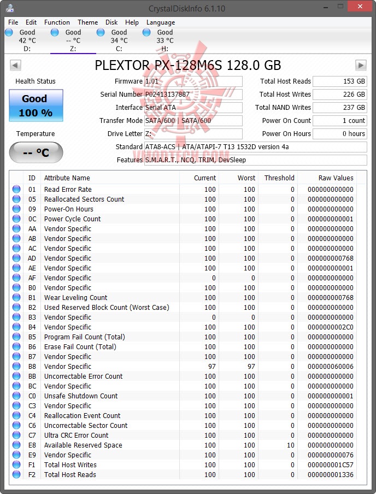Viewport: 376px width, 494px height.
Task: Click the Firmware 1.01 field
Action: [193, 81]
